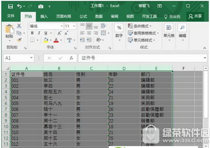The image size is (210, 148).
Task: Open the 条件格式 menu button
Action: click(140, 26)
